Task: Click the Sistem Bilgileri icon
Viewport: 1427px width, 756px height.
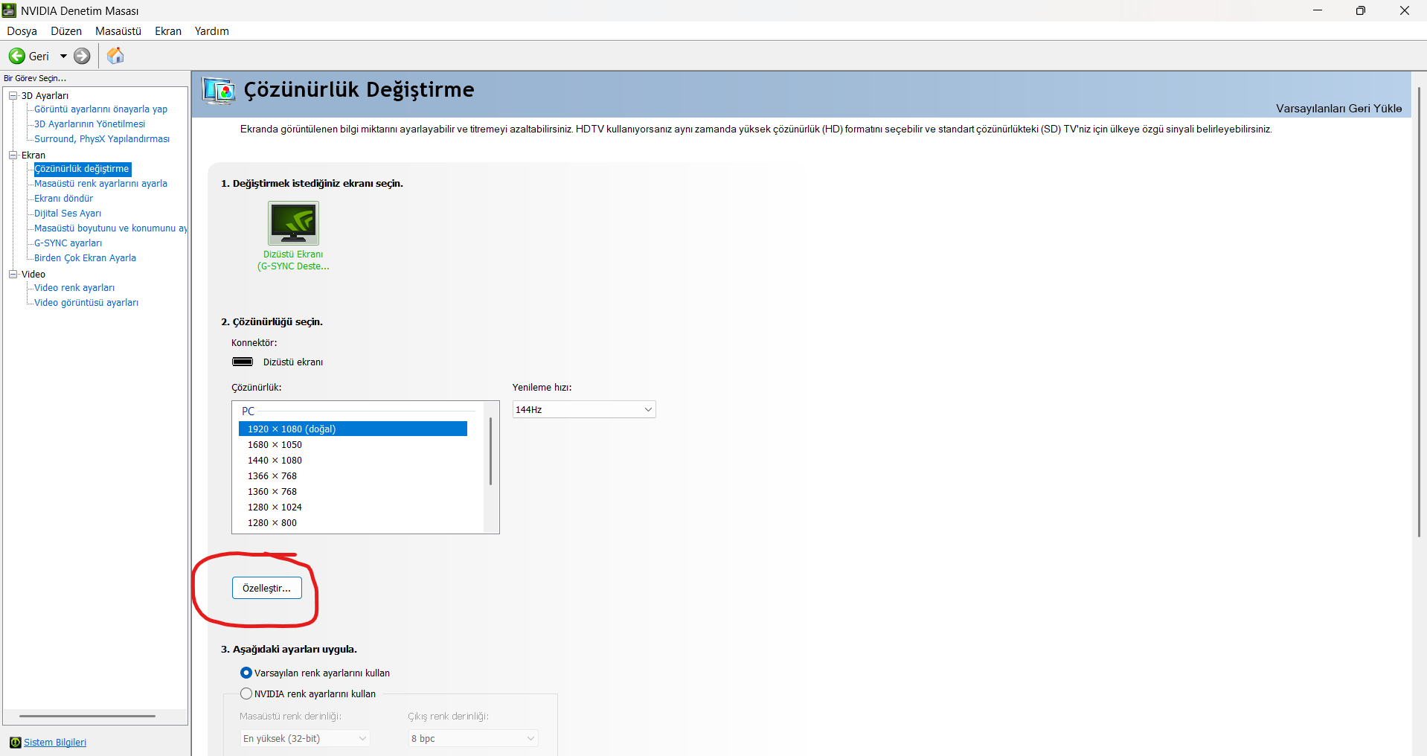Action: pos(15,743)
